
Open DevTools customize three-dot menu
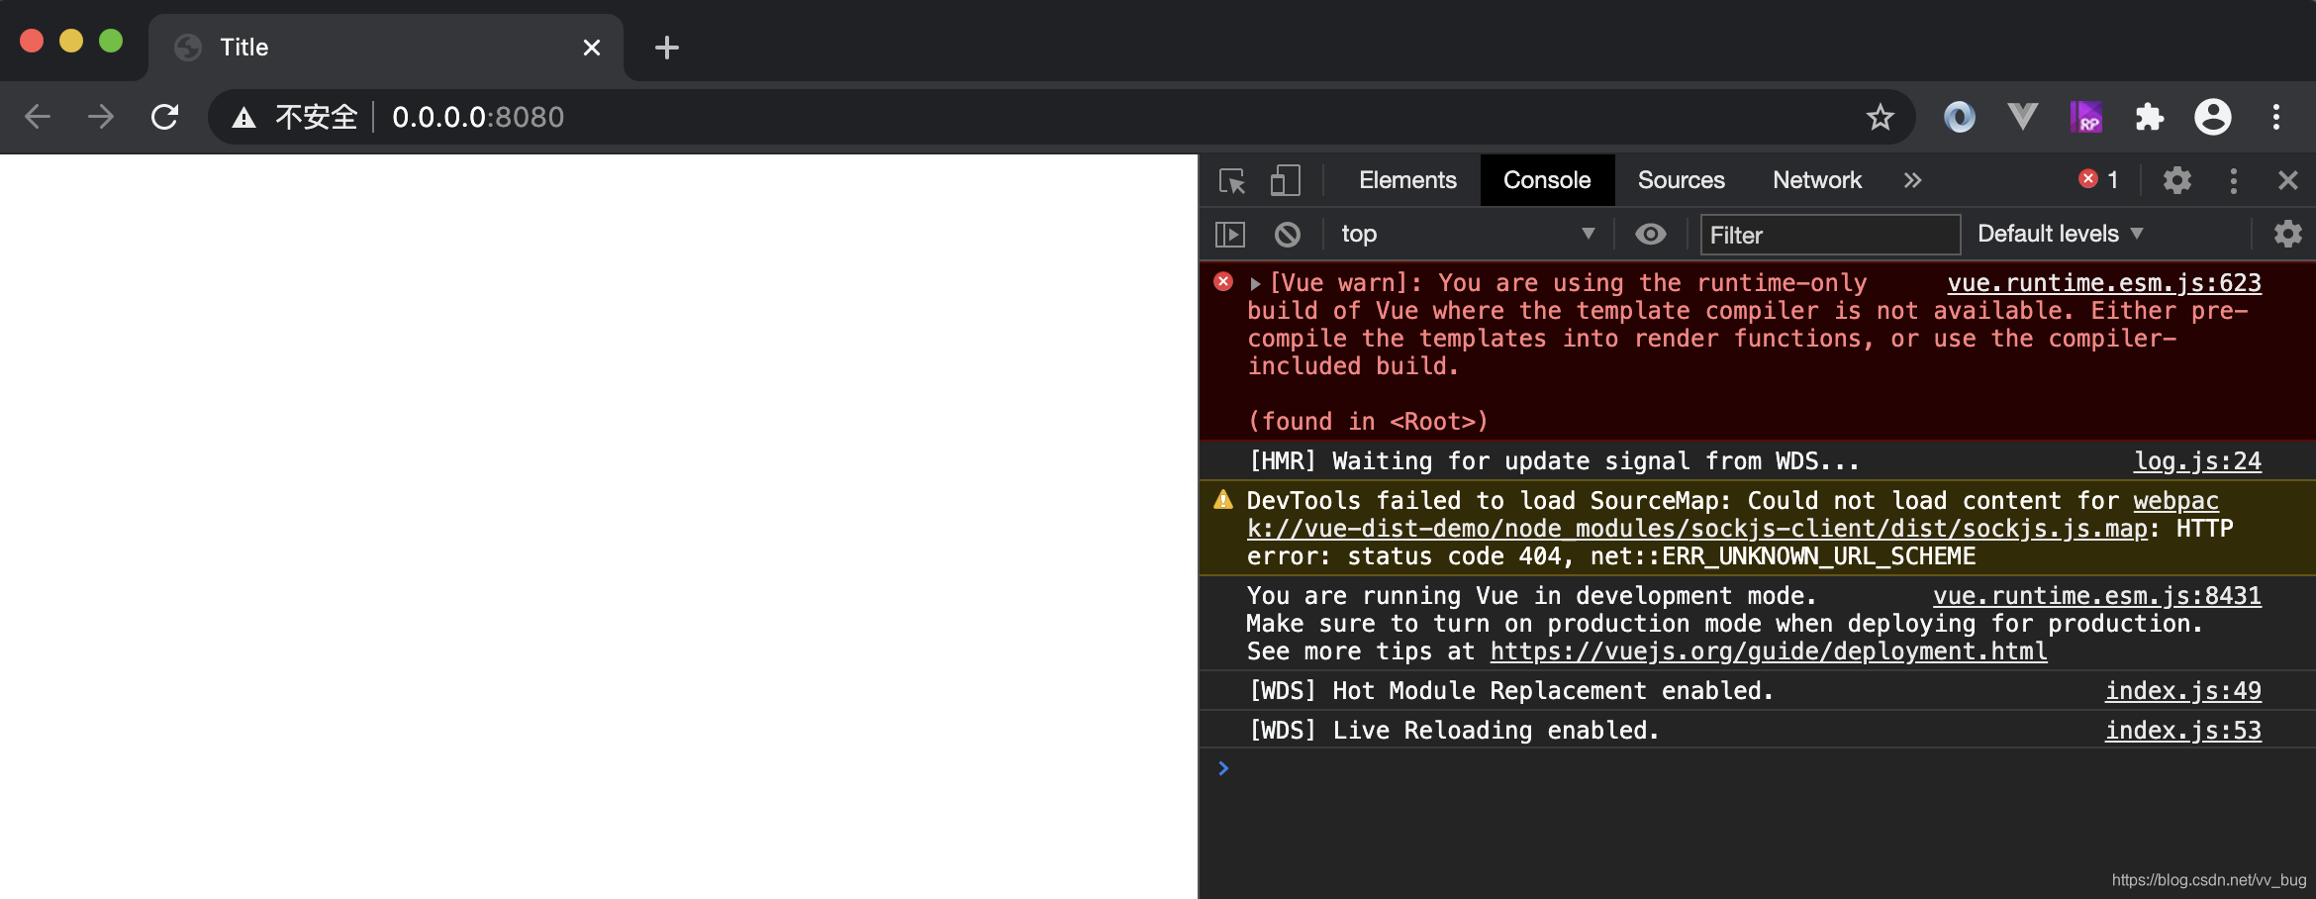click(2233, 180)
